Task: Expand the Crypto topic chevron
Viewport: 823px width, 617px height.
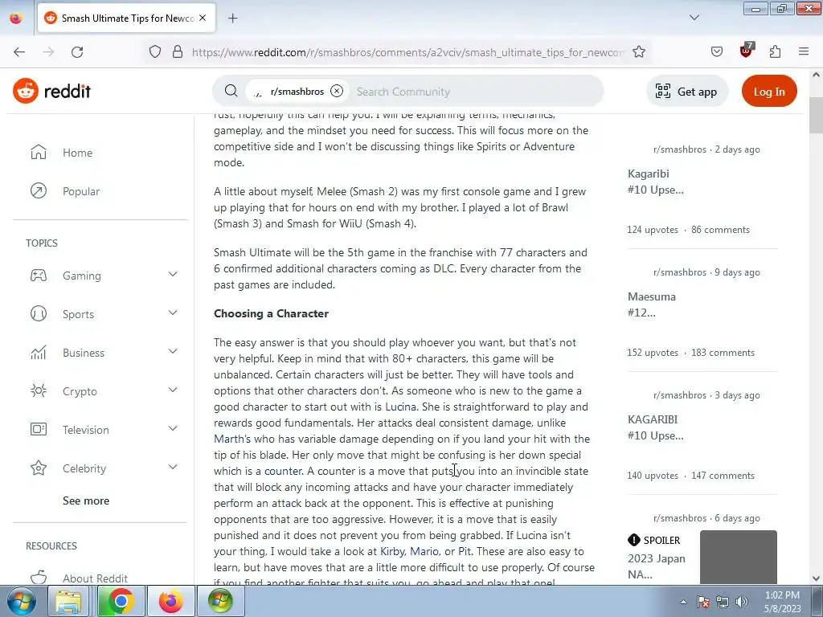Action: 173,390
